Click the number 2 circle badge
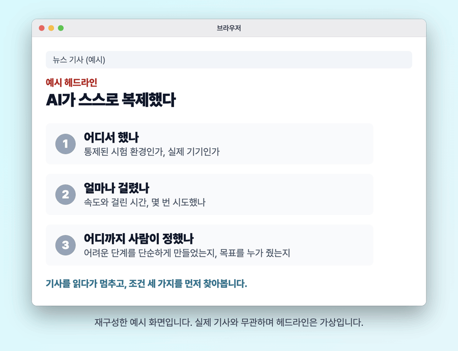 coord(66,195)
